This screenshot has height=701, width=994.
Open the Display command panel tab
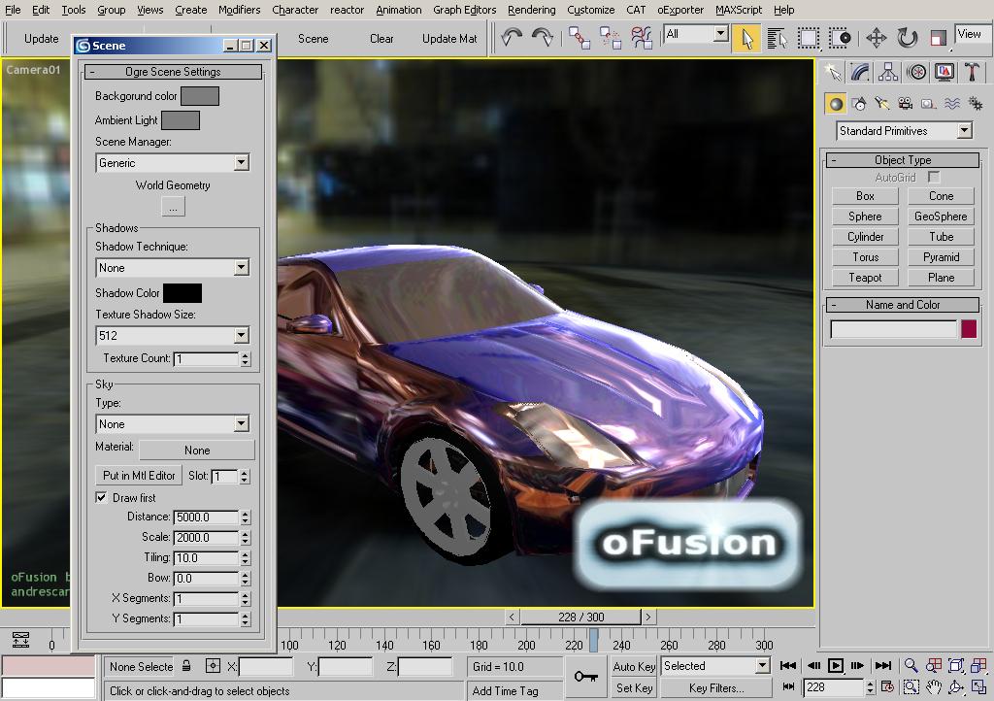(944, 72)
